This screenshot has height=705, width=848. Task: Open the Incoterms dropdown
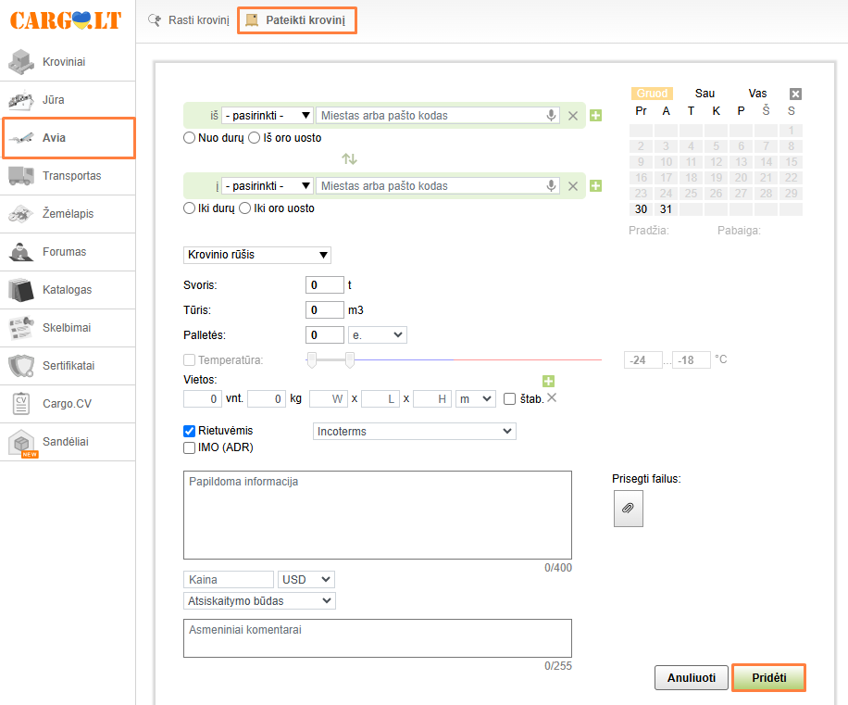[414, 432]
